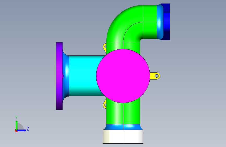Pick the dark blue end cap
The image size is (226, 147).
click(x=167, y=22)
